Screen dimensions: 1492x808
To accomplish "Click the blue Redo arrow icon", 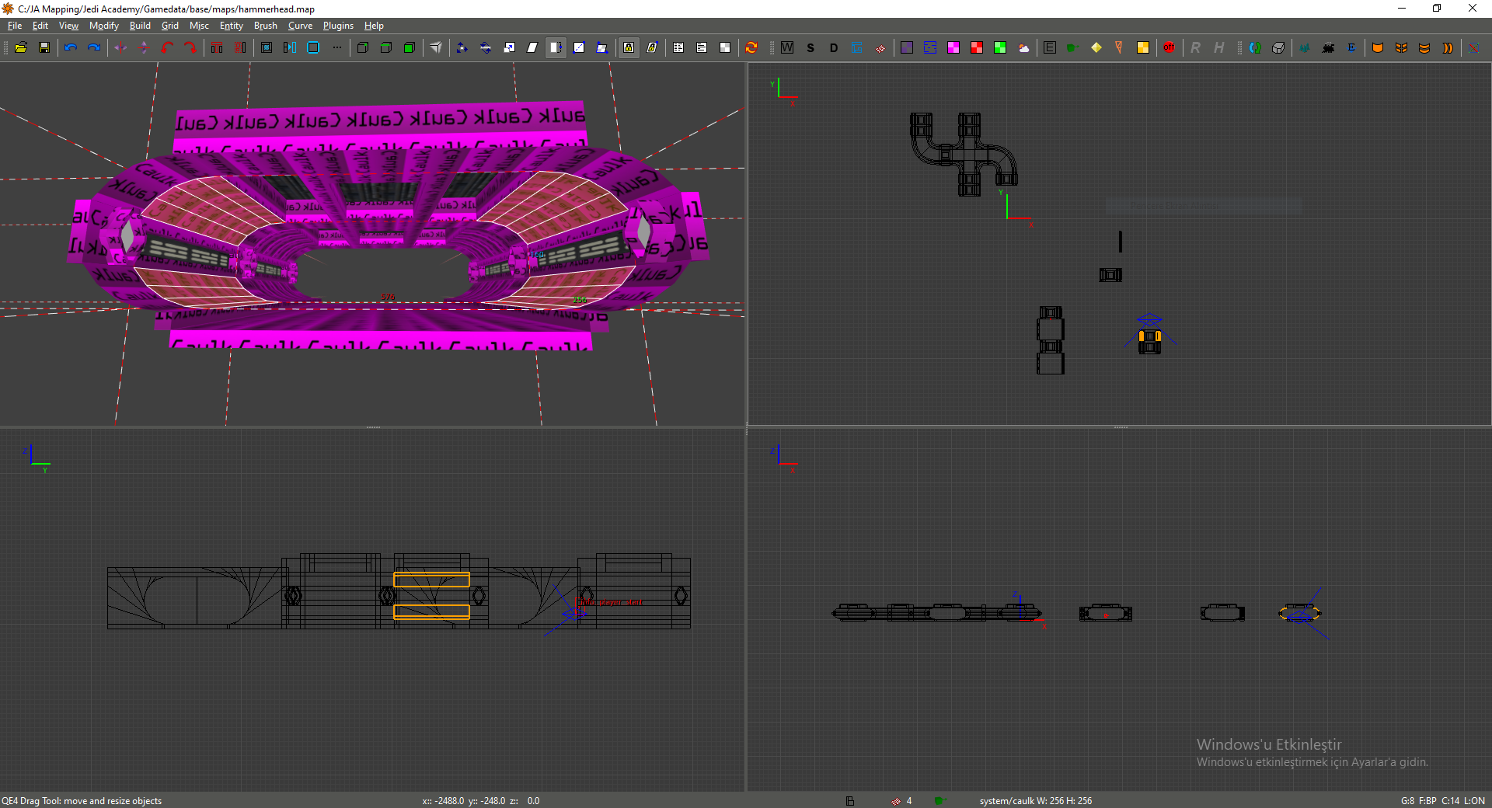I will point(94,47).
